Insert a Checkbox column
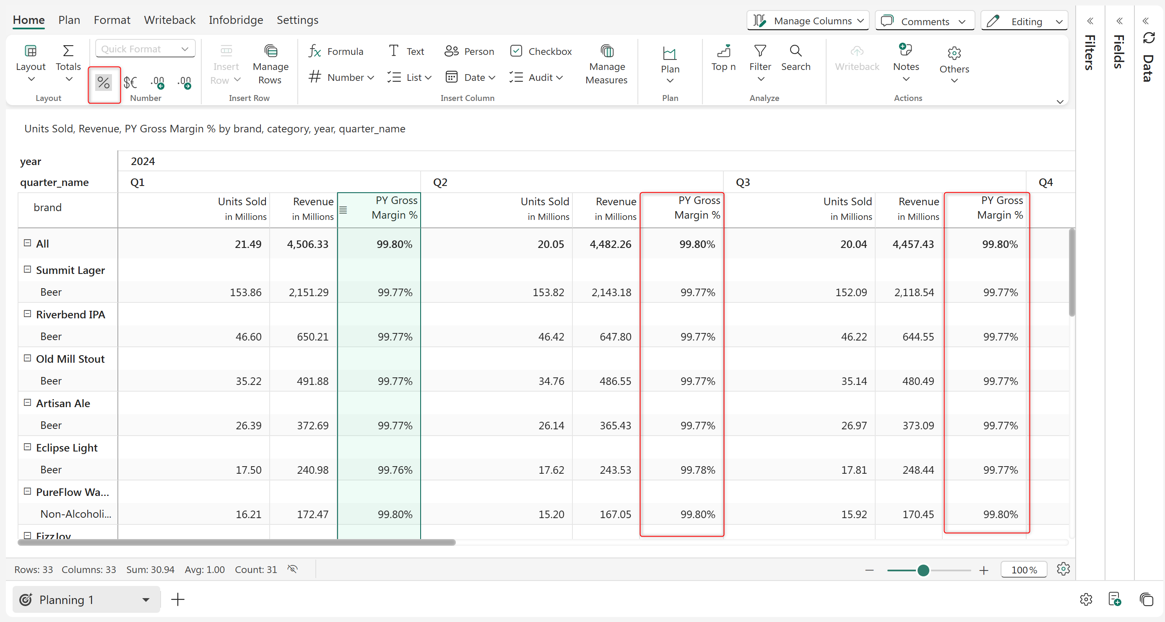This screenshot has width=1165, height=622. [x=541, y=51]
